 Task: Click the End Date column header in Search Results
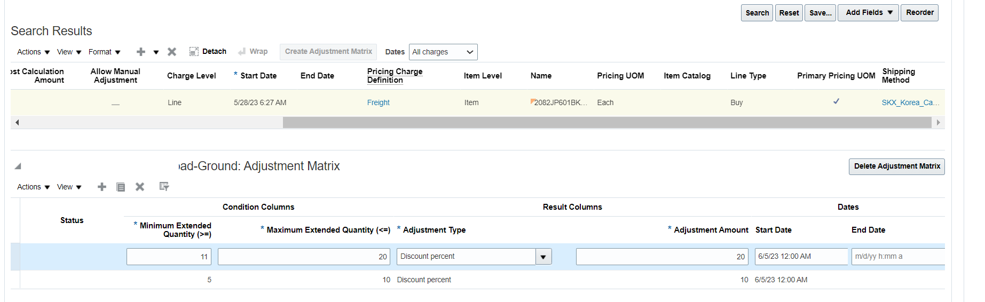pyautogui.click(x=317, y=76)
